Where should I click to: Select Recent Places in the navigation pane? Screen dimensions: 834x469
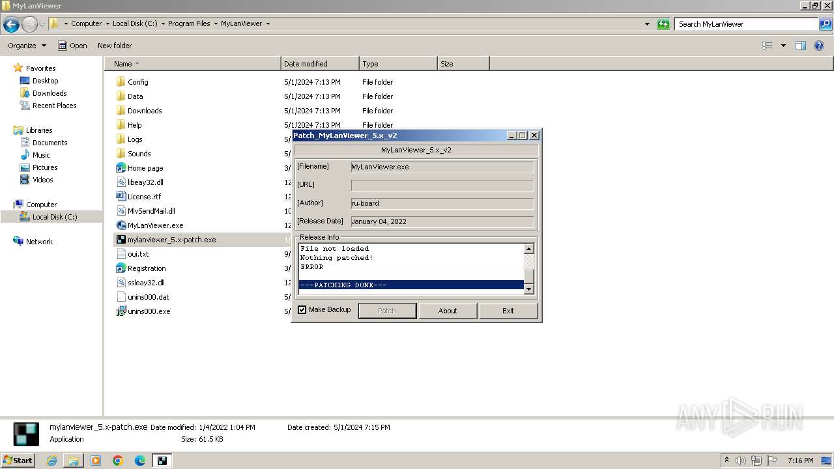(x=54, y=106)
